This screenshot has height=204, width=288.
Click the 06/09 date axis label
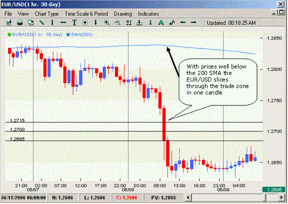223,189
